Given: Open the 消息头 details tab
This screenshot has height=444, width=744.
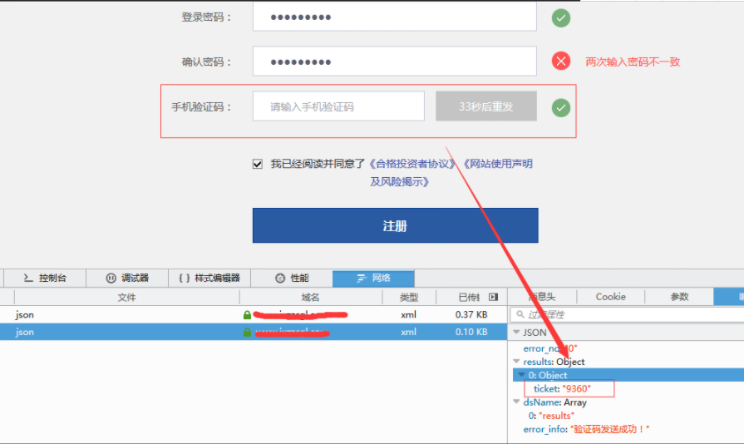Looking at the screenshot, I should click(542, 297).
